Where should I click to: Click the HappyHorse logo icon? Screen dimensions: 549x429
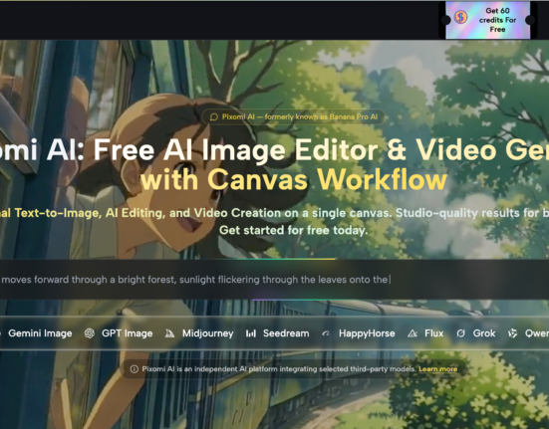point(326,333)
